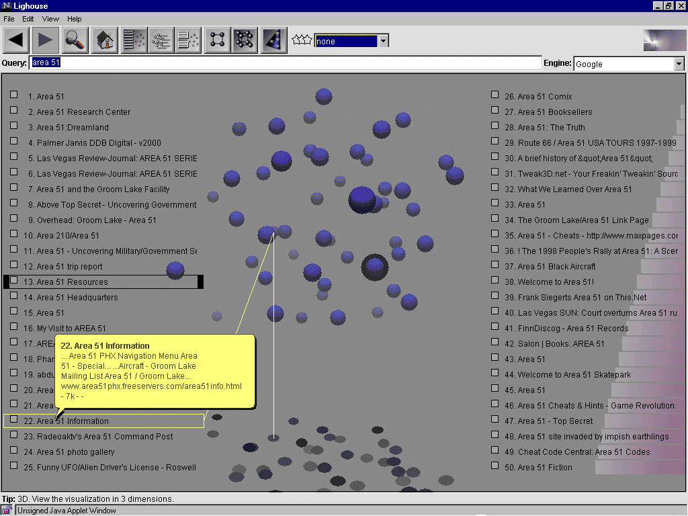Viewport: 688px width, 516px height.
Task: Click the Query text input field
Action: pos(286,63)
